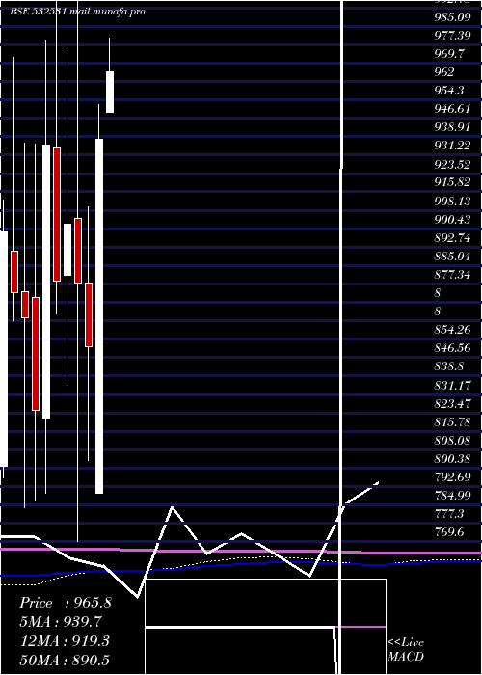Click the <<Live MACD label
The height and width of the screenshot is (675, 482).
406,649
